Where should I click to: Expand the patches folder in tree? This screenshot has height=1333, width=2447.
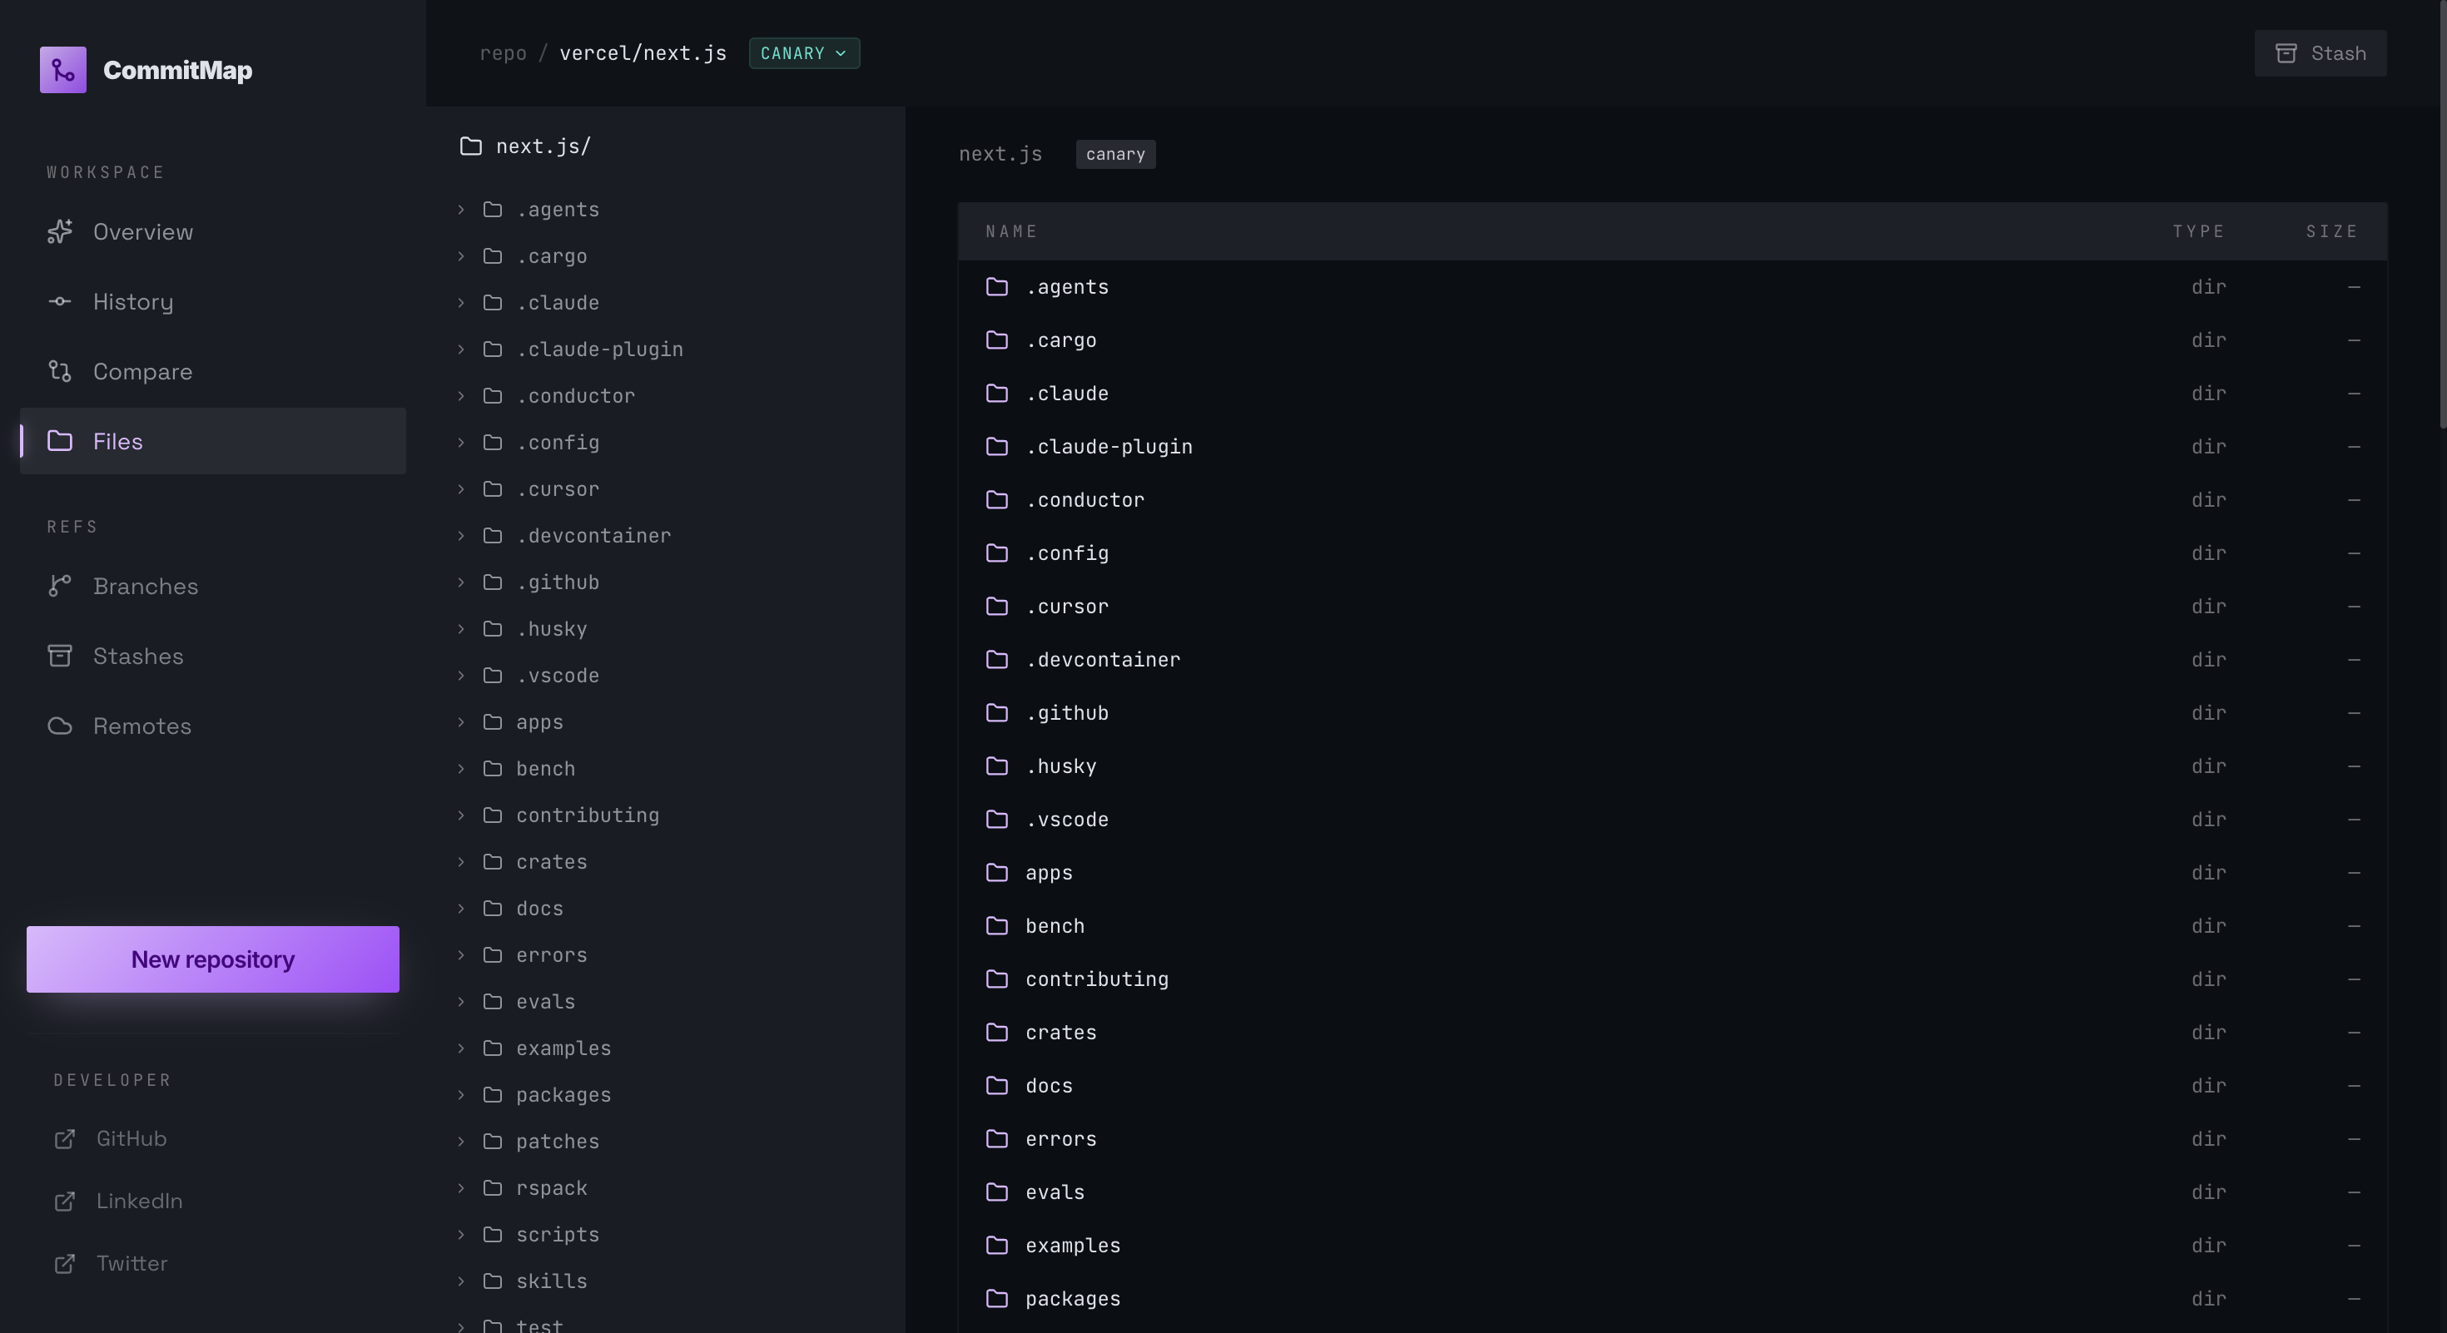tap(461, 1142)
